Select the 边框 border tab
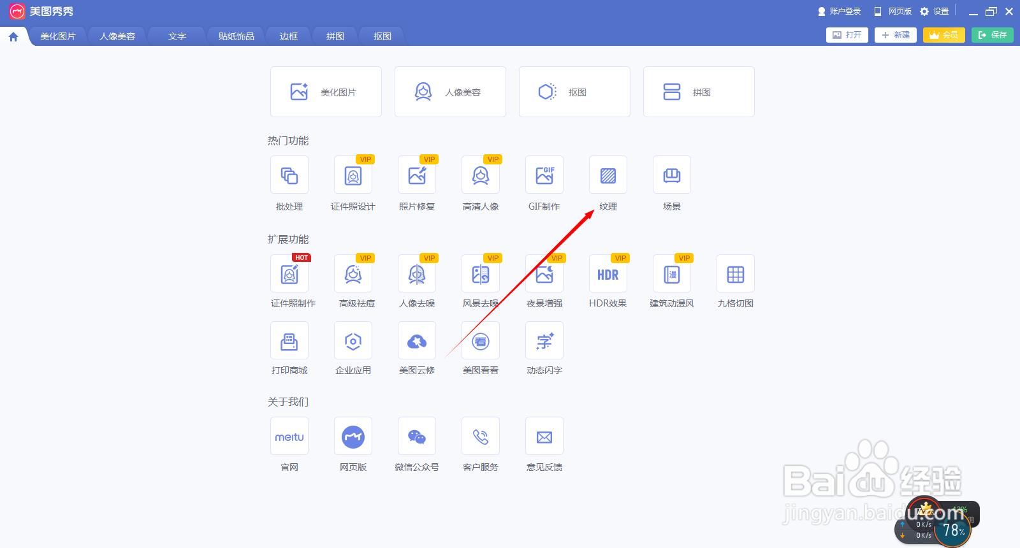Viewport: 1020px width, 548px height. pyautogui.click(x=289, y=36)
